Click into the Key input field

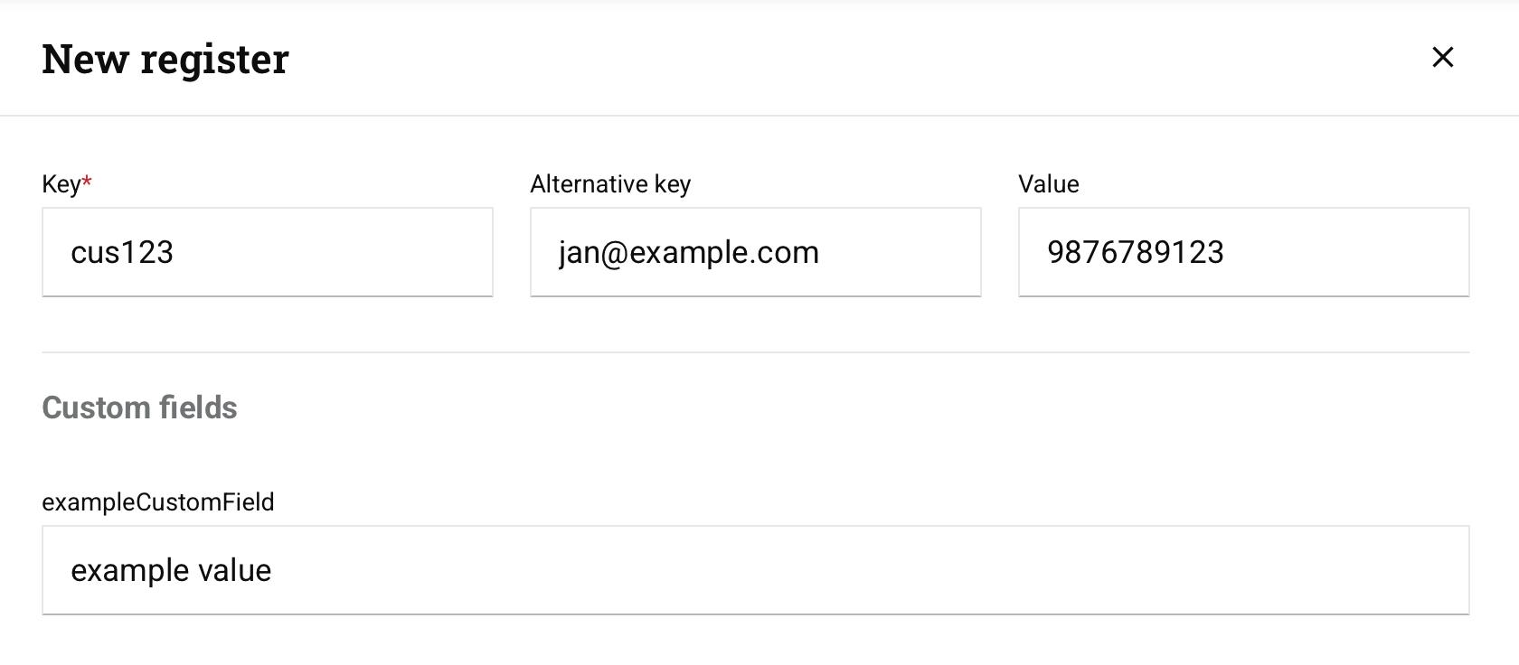pos(267,252)
